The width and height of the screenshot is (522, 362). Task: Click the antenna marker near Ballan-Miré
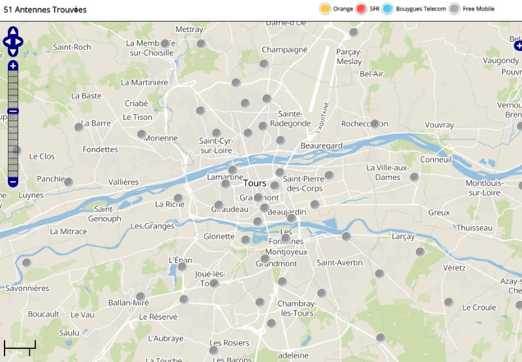140,296
